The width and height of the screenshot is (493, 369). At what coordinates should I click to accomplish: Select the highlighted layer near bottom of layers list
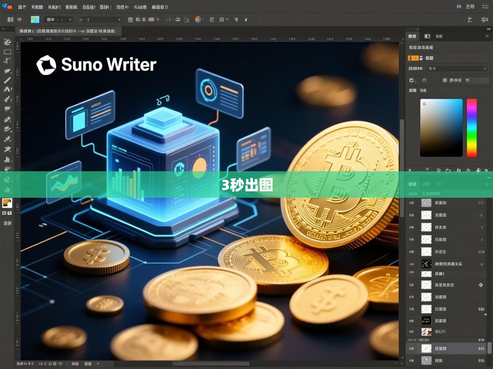tap(445, 348)
